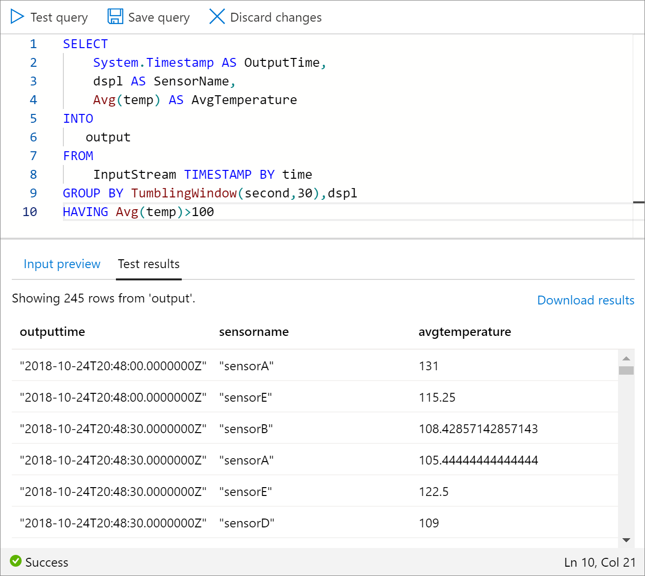Screen dimensions: 645x576
Task: Click the Test query play icon
Action: pos(17,17)
